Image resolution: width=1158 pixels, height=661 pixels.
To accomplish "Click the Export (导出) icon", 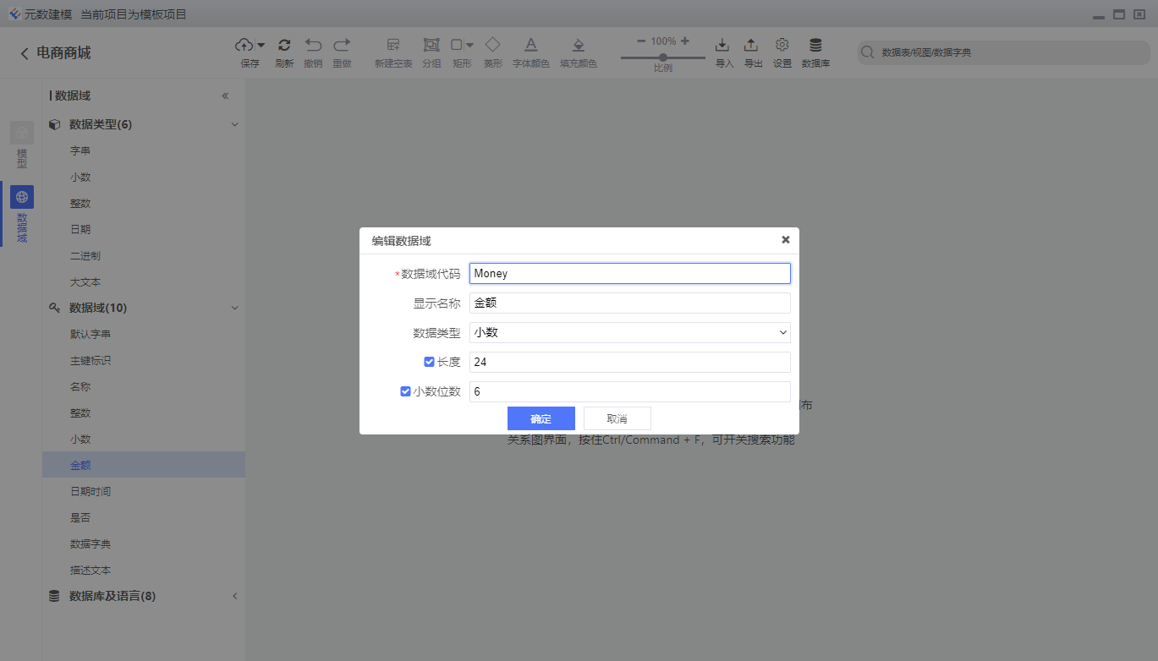I will coord(751,45).
